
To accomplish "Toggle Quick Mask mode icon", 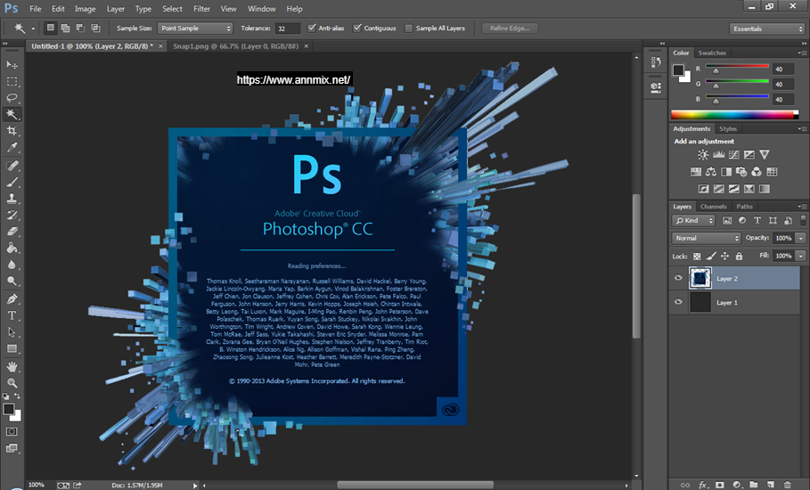I will coord(12,432).
